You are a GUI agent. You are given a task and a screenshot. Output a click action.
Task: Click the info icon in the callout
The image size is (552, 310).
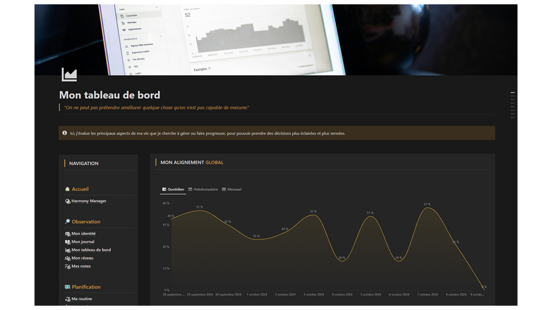tap(64, 133)
